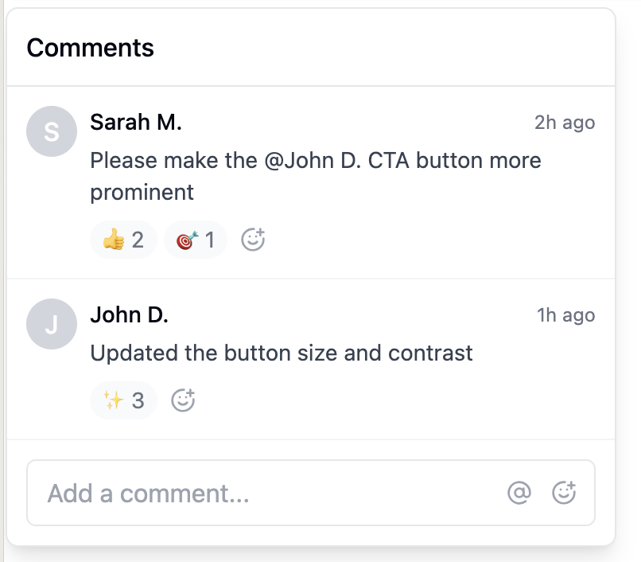Toggle the thumbs-up reaction on Sarah's comment
The width and height of the screenshot is (641, 562).
coord(123,240)
